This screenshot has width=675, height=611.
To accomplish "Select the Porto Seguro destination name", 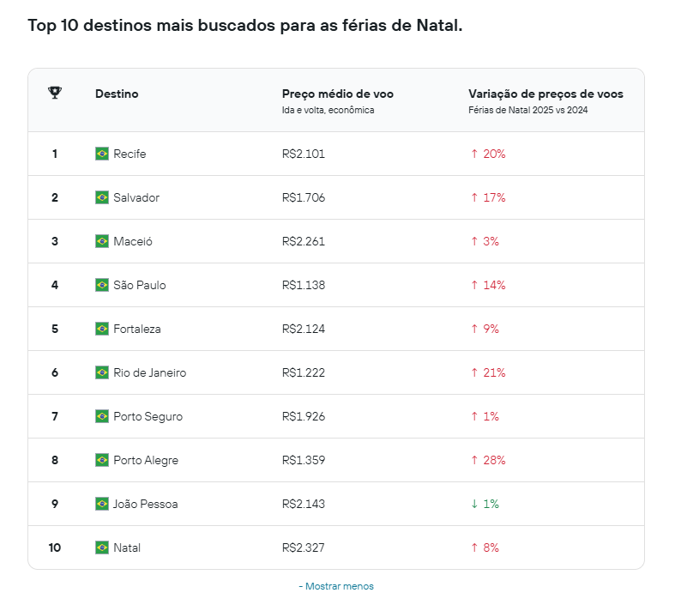I will [x=148, y=416].
